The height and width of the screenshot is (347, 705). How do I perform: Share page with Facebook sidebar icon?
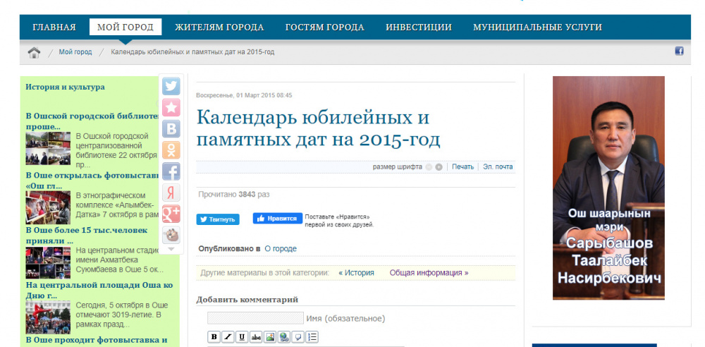coord(171,171)
